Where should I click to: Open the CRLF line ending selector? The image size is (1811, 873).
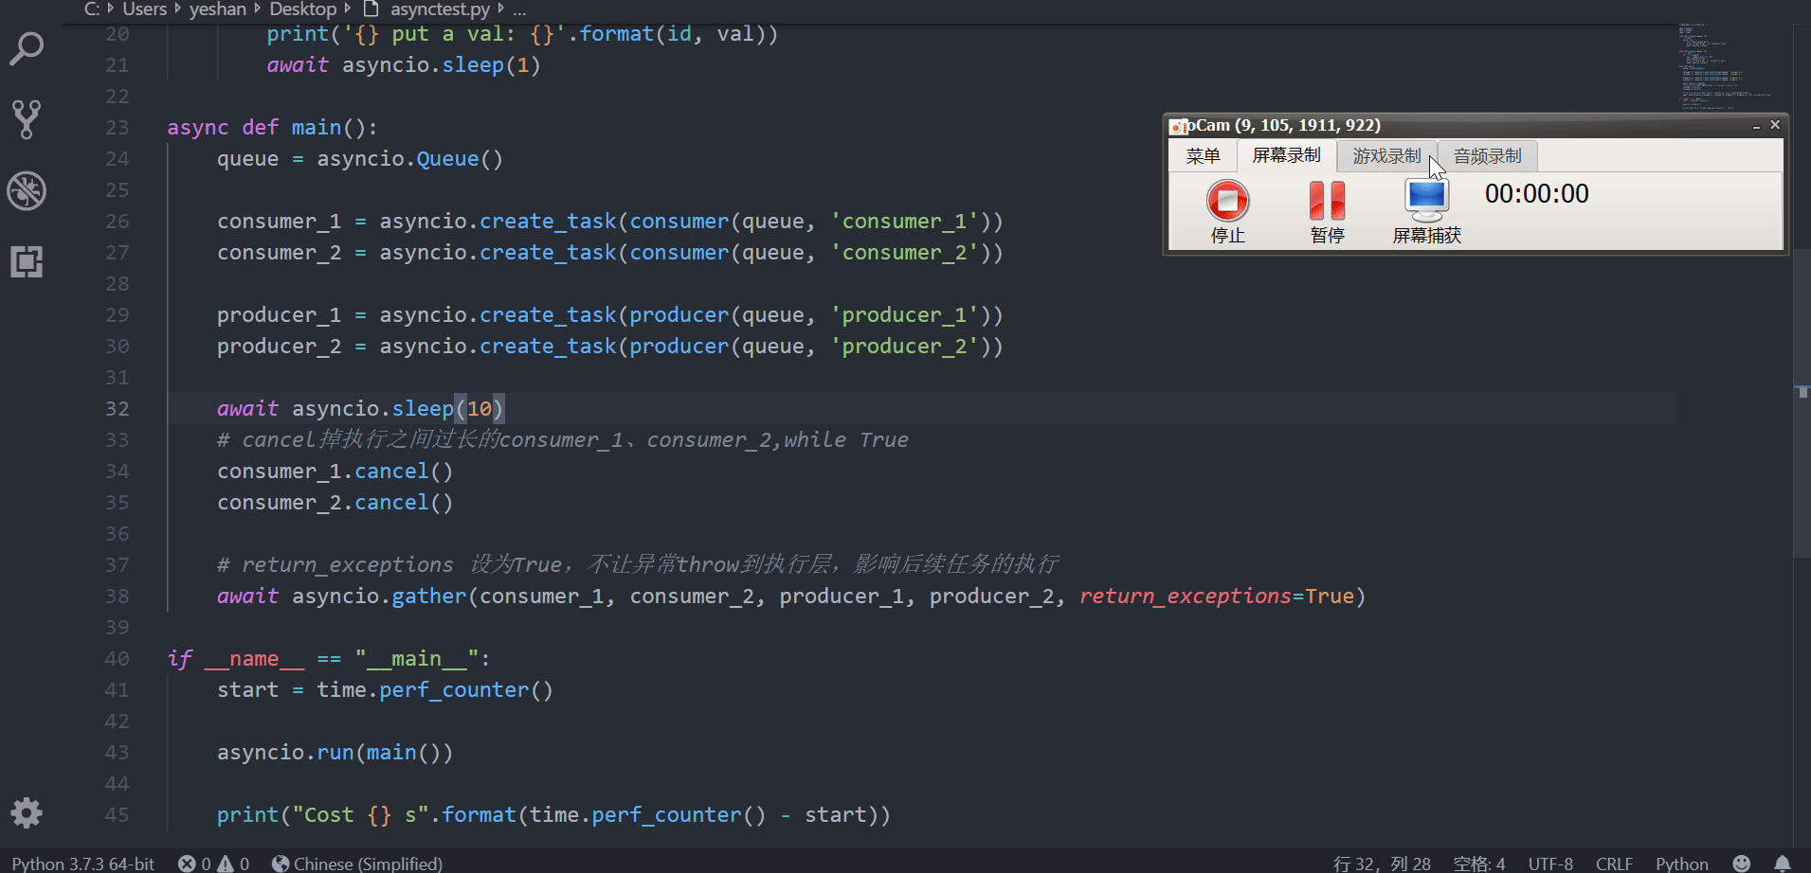tap(1614, 863)
